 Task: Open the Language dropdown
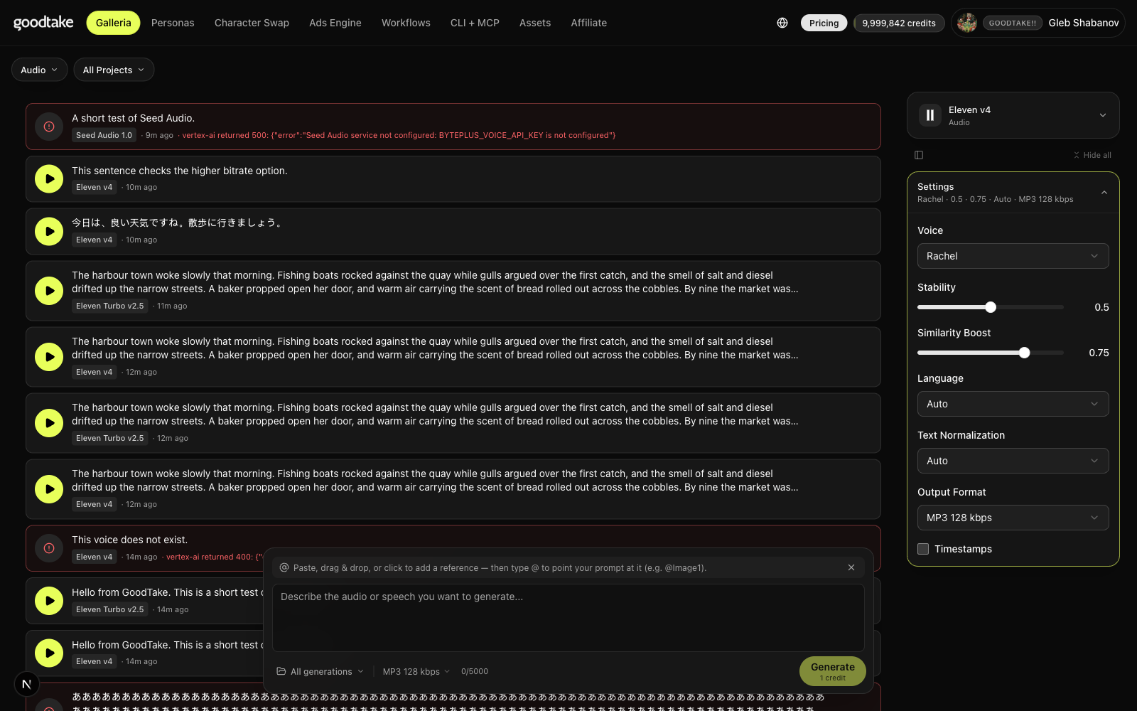(x=1013, y=404)
